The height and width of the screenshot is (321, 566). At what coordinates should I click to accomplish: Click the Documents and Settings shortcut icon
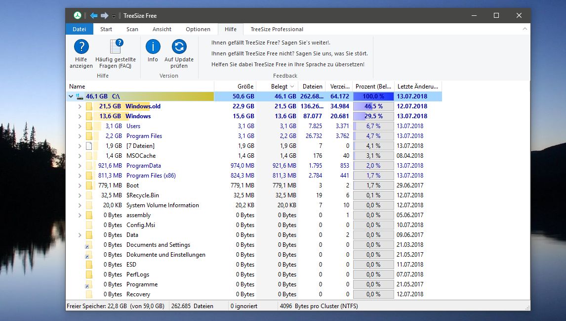pyautogui.click(x=88, y=245)
